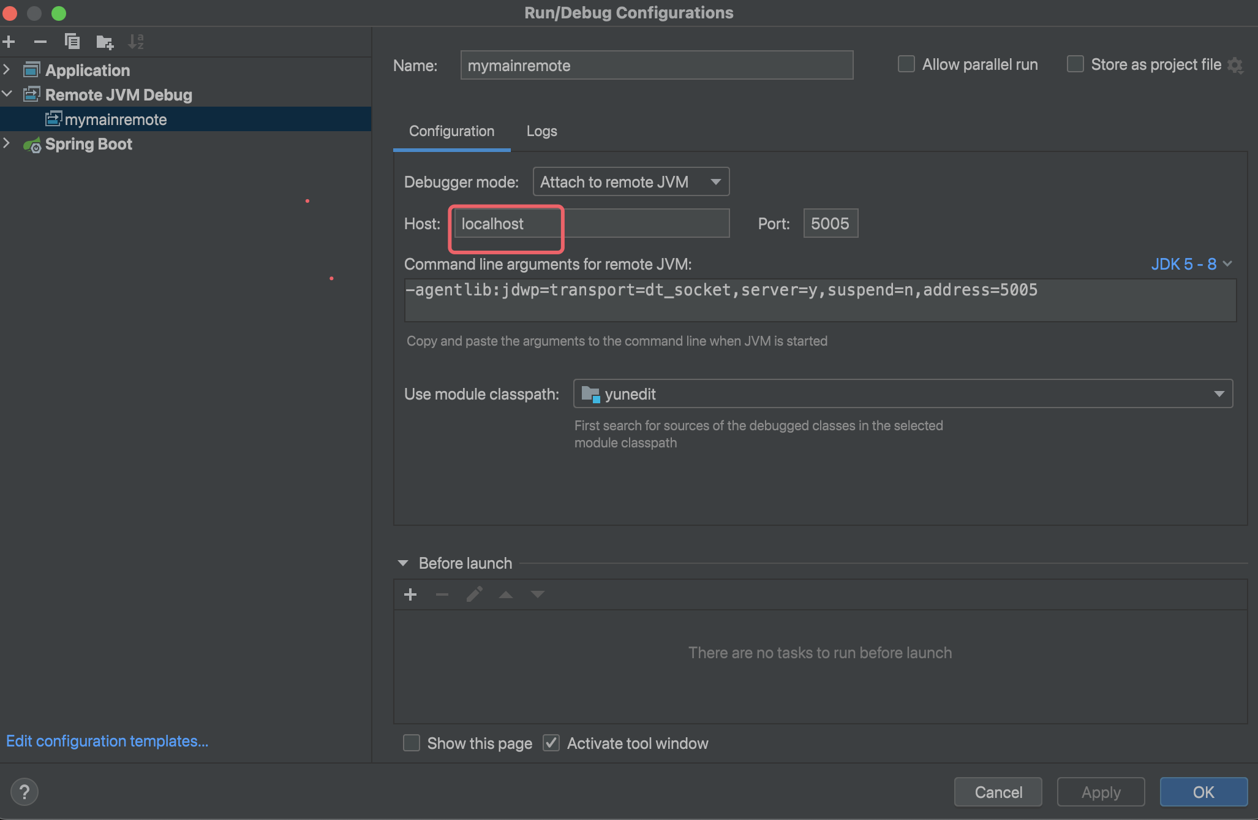Enable Allow parallel run checkbox

(x=906, y=64)
